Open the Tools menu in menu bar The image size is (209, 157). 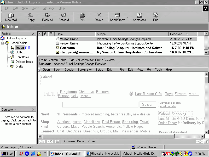(x=36, y=8)
